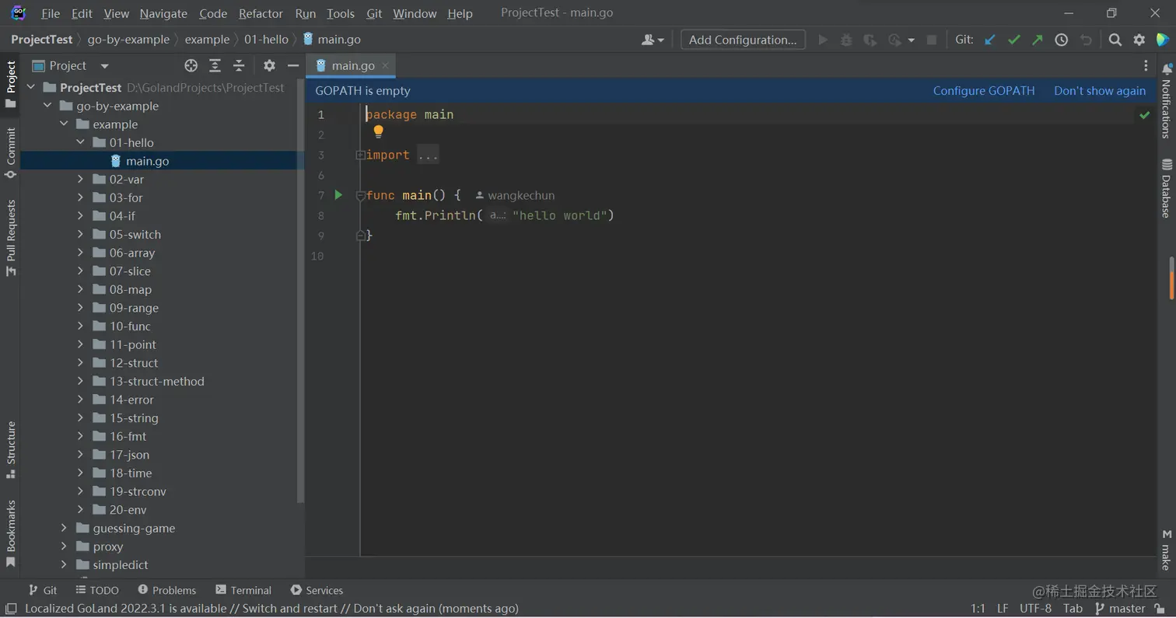
Task: Click the master branch widget in status bar
Action: coord(1121,609)
